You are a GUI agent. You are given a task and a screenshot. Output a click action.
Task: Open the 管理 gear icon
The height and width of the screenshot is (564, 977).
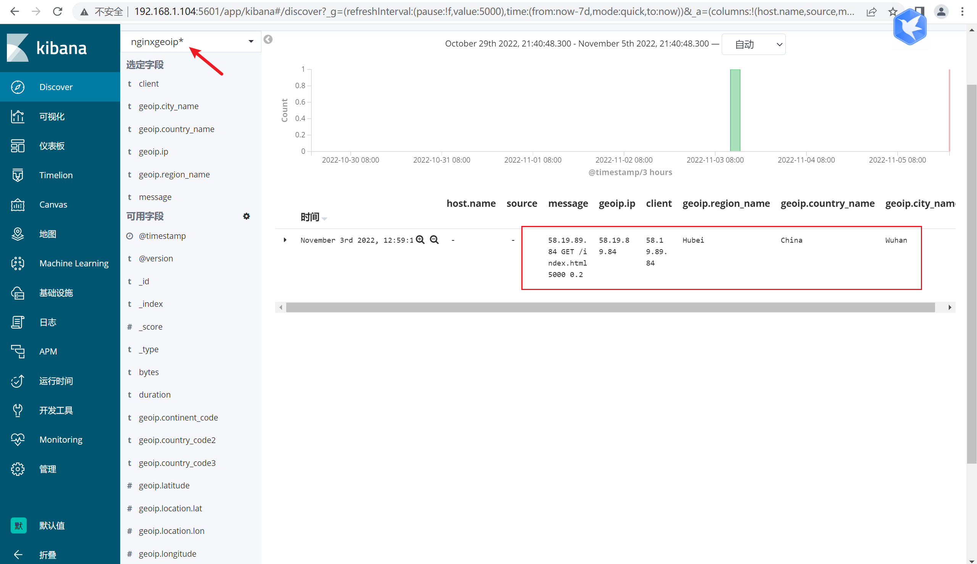18,469
